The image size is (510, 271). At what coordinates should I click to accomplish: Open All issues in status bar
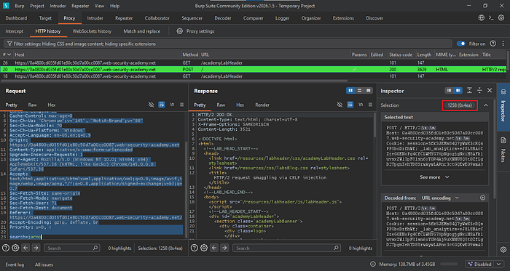44,264
